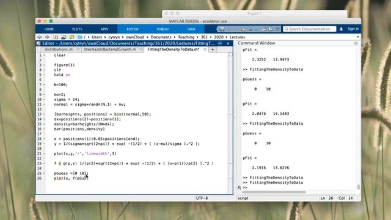Click pFit value 2.1916 in Command Window
The image size is (391, 220).
coord(259,167)
